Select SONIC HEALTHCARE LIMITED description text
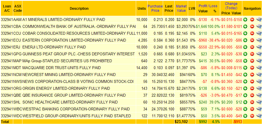Viewport: 263px width, 125px height. (x=70, y=102)
